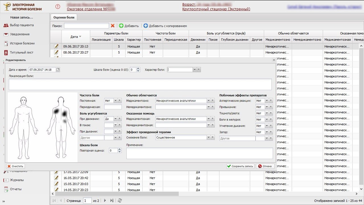
Task: Open Аллергические реакции dropdown
Action: point(267,101)
